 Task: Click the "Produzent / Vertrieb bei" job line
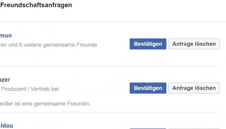click(31, 89)
